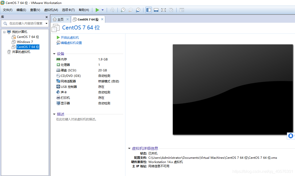Click the blue user avatar floating icon
Screen dimensions: 295x176
click(291, 136)
